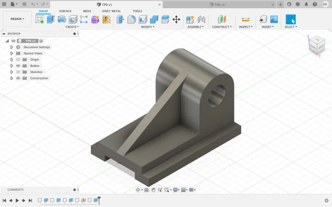Click the Fillet tool icon
Viewport: 332px width, 207px height.
pyautogui.click(x=131, y=19)
